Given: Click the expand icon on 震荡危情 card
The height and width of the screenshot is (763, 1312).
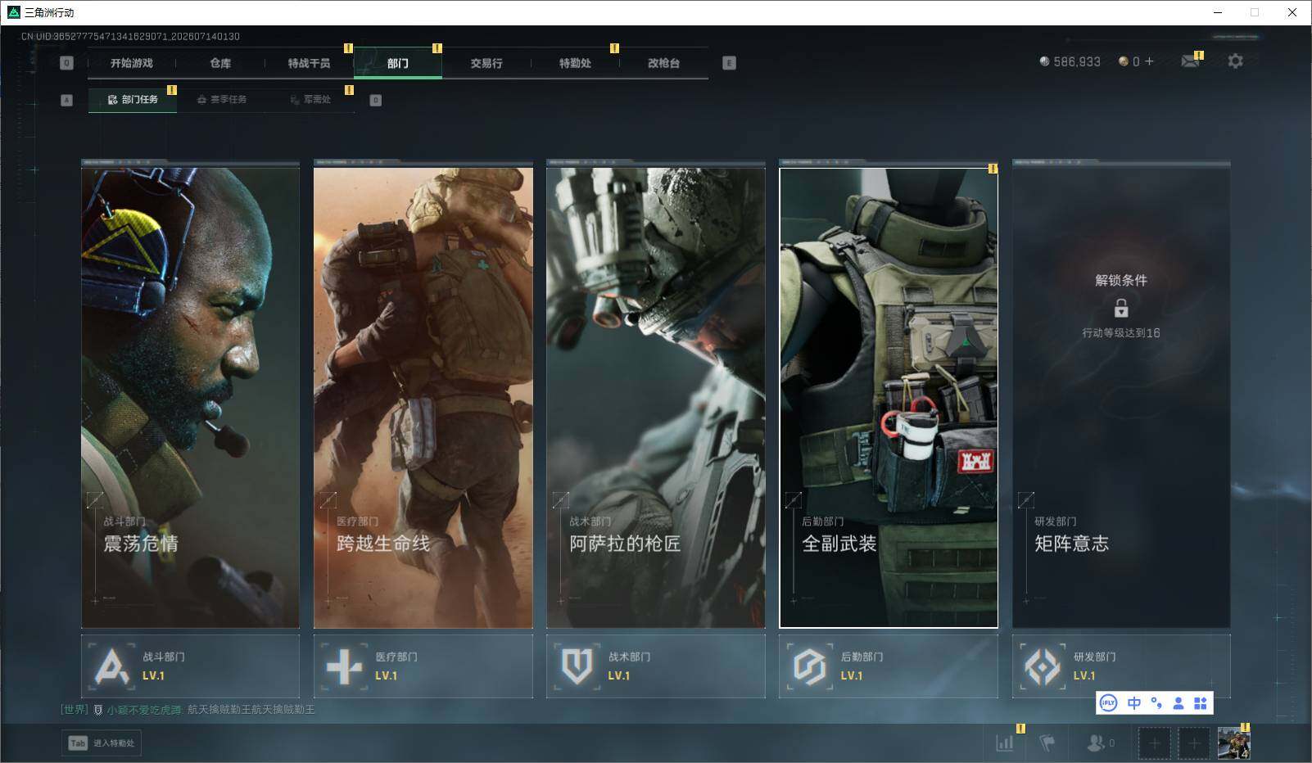Looking at the screenshot, I should point(95,499).
